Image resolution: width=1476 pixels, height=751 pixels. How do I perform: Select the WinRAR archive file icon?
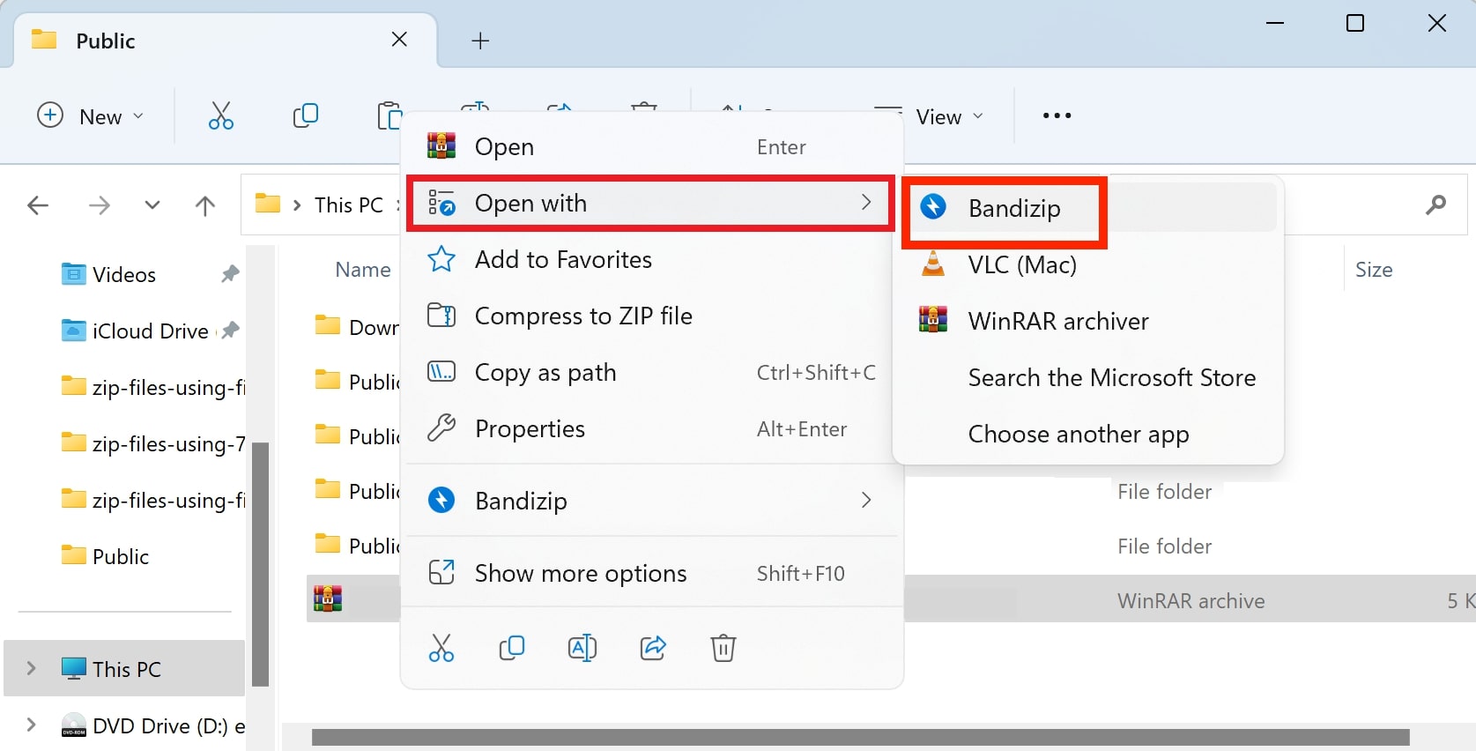[x=328, y=599]
